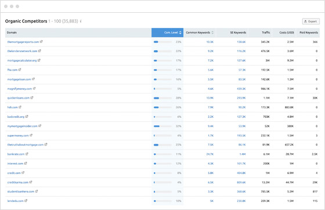The image size is (325, 210).
Task: Open external link icon beside mymortgageinsider.com
Action: [x=40, y=126]
